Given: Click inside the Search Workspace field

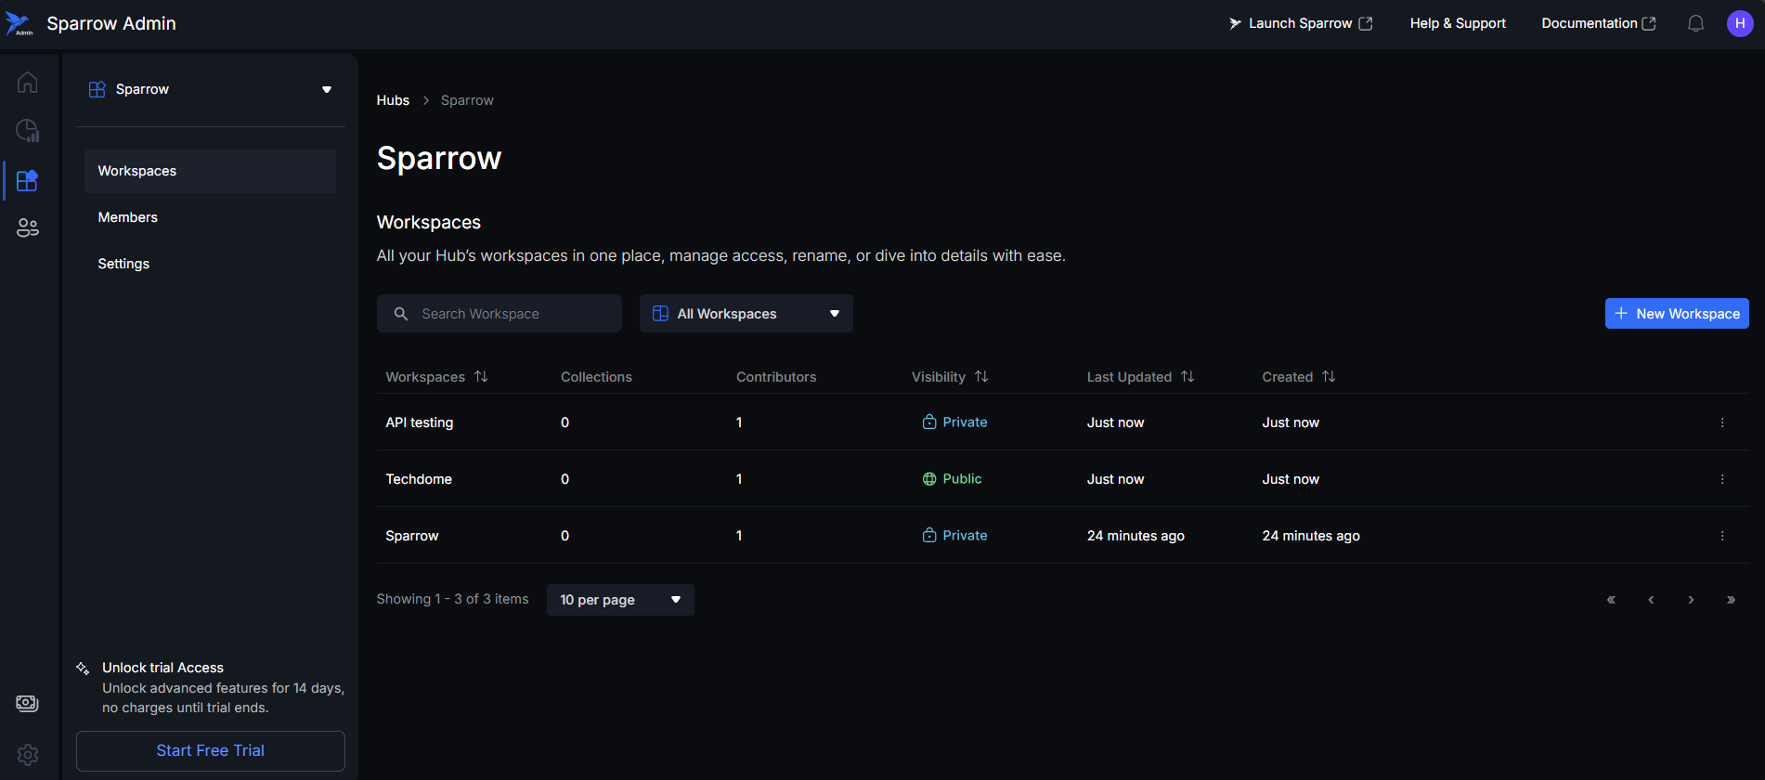Looking at the screenshot, I should pyautogui.click(x=511, y=314).
